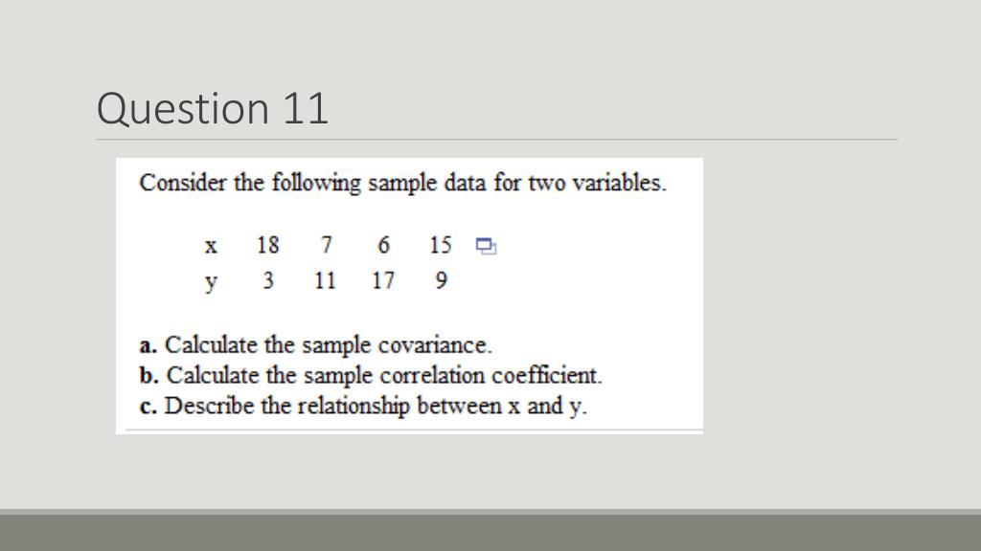
Task: Click the x value 7
Action: coord(326,245)
